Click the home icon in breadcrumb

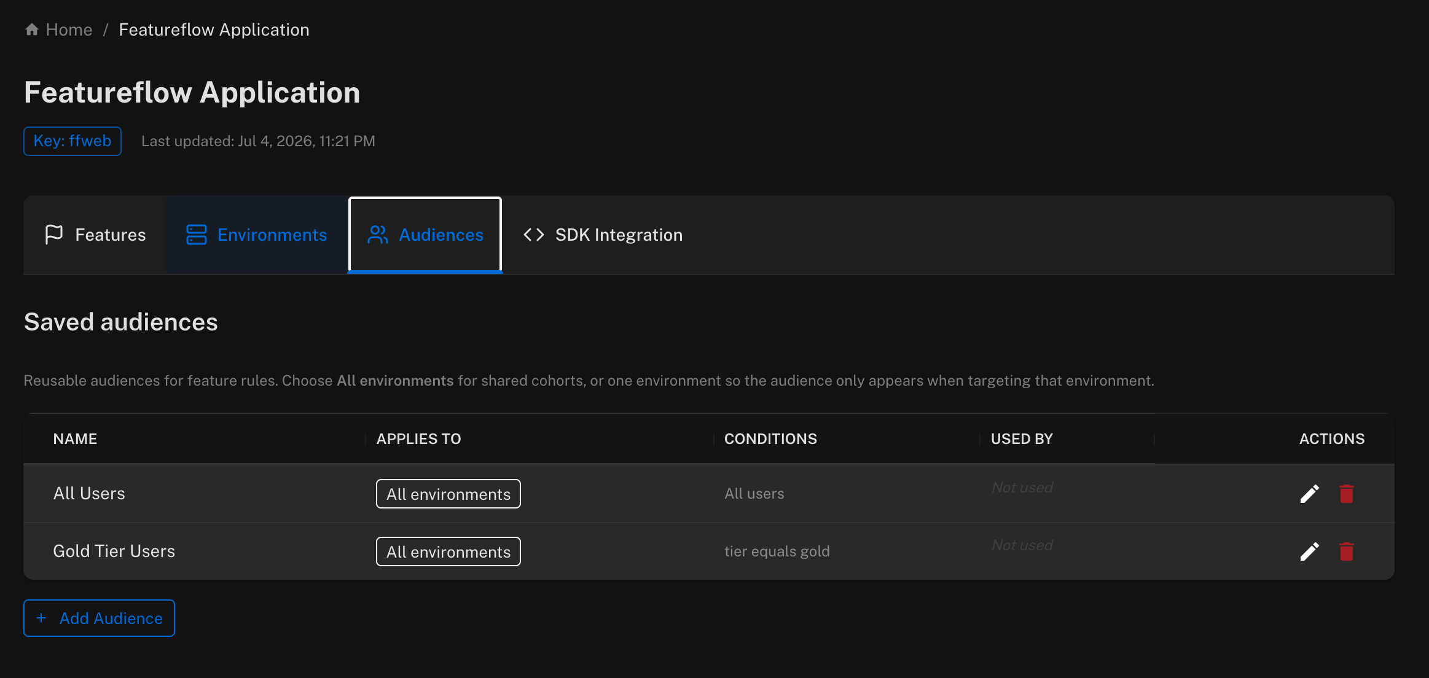(x=32, y=29)
